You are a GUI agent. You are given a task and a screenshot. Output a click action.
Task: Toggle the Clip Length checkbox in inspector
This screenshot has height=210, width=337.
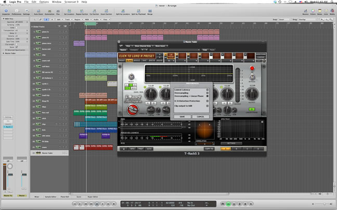click(x=17, y=45)
